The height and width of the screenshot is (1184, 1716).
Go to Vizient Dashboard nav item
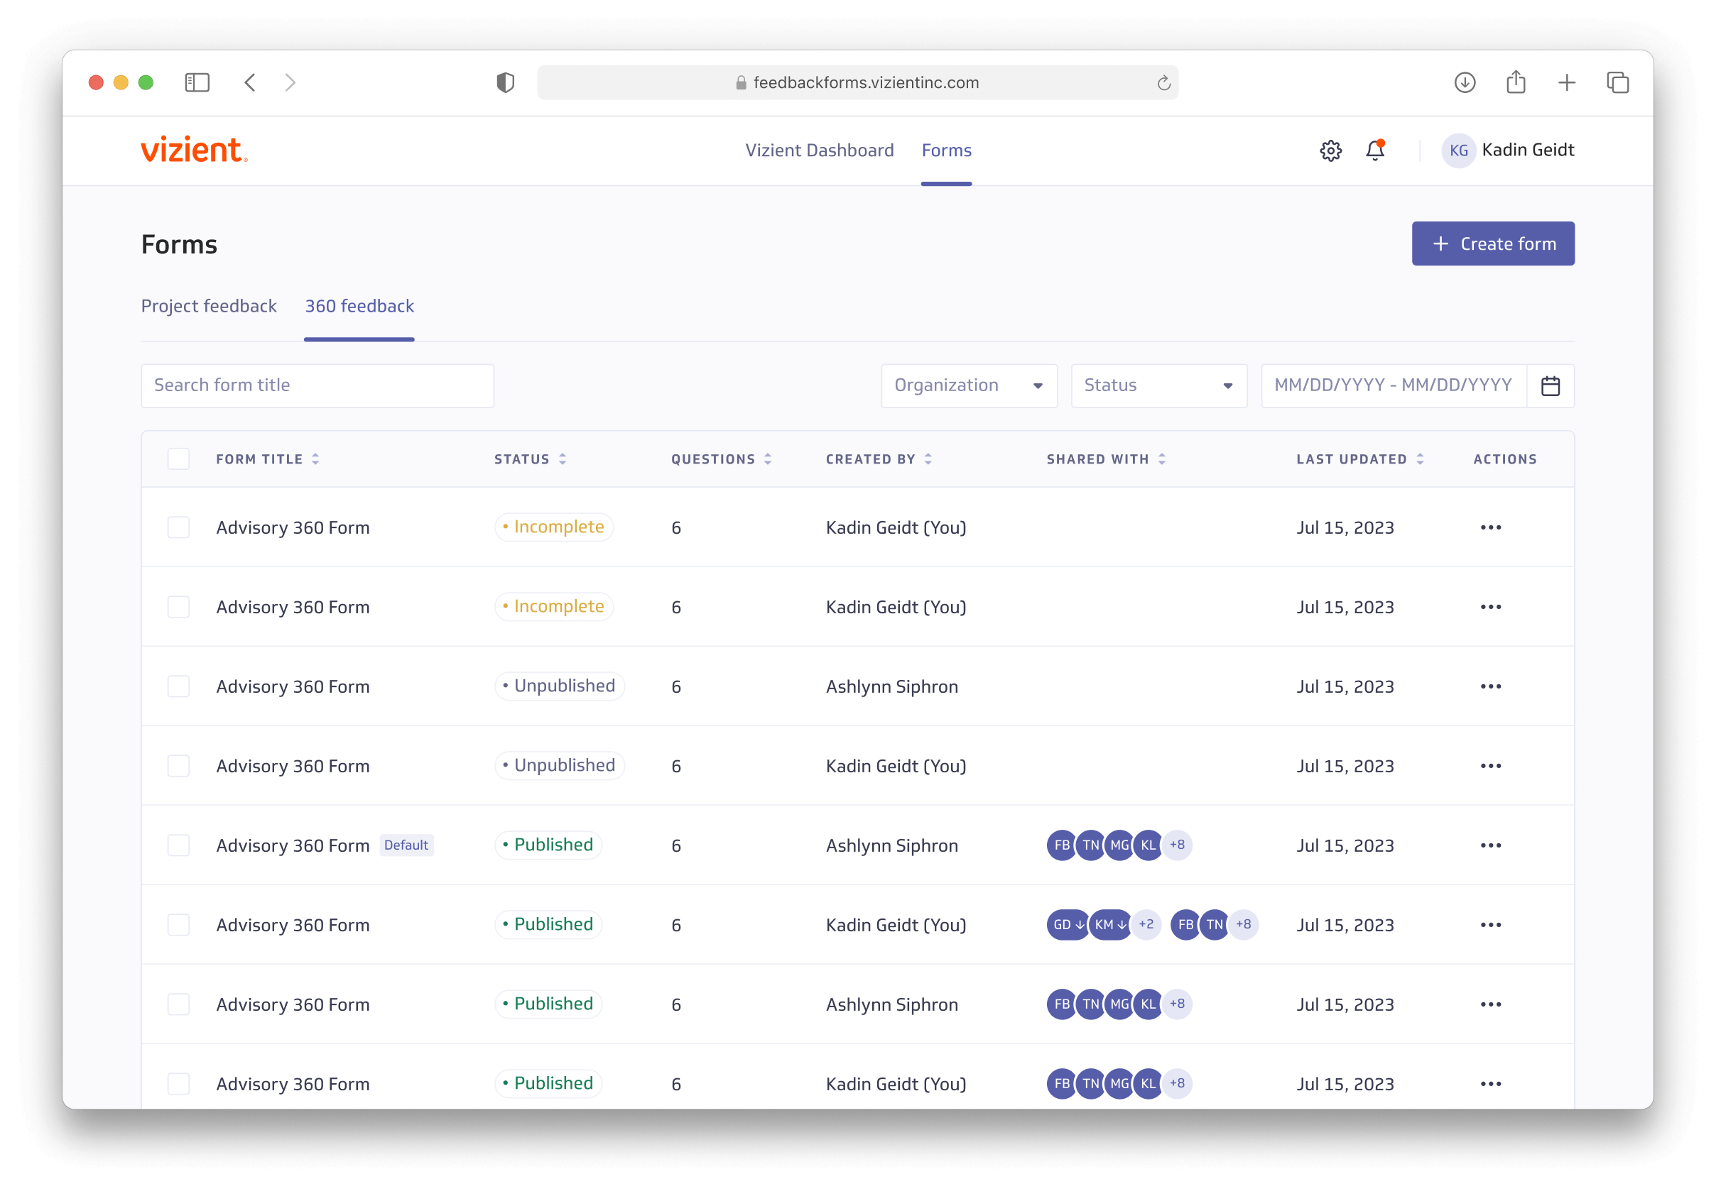819,150
